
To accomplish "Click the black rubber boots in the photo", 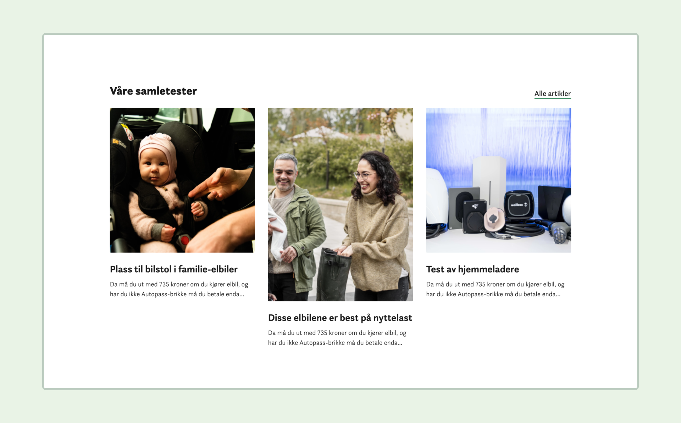I will coord(333,275).
